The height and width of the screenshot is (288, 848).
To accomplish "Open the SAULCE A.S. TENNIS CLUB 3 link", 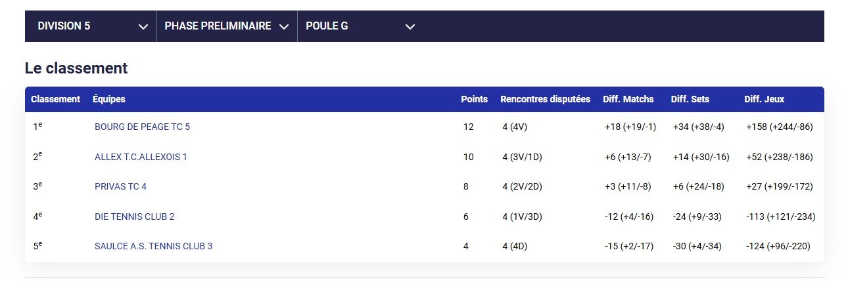I will (x=153, y=246).
